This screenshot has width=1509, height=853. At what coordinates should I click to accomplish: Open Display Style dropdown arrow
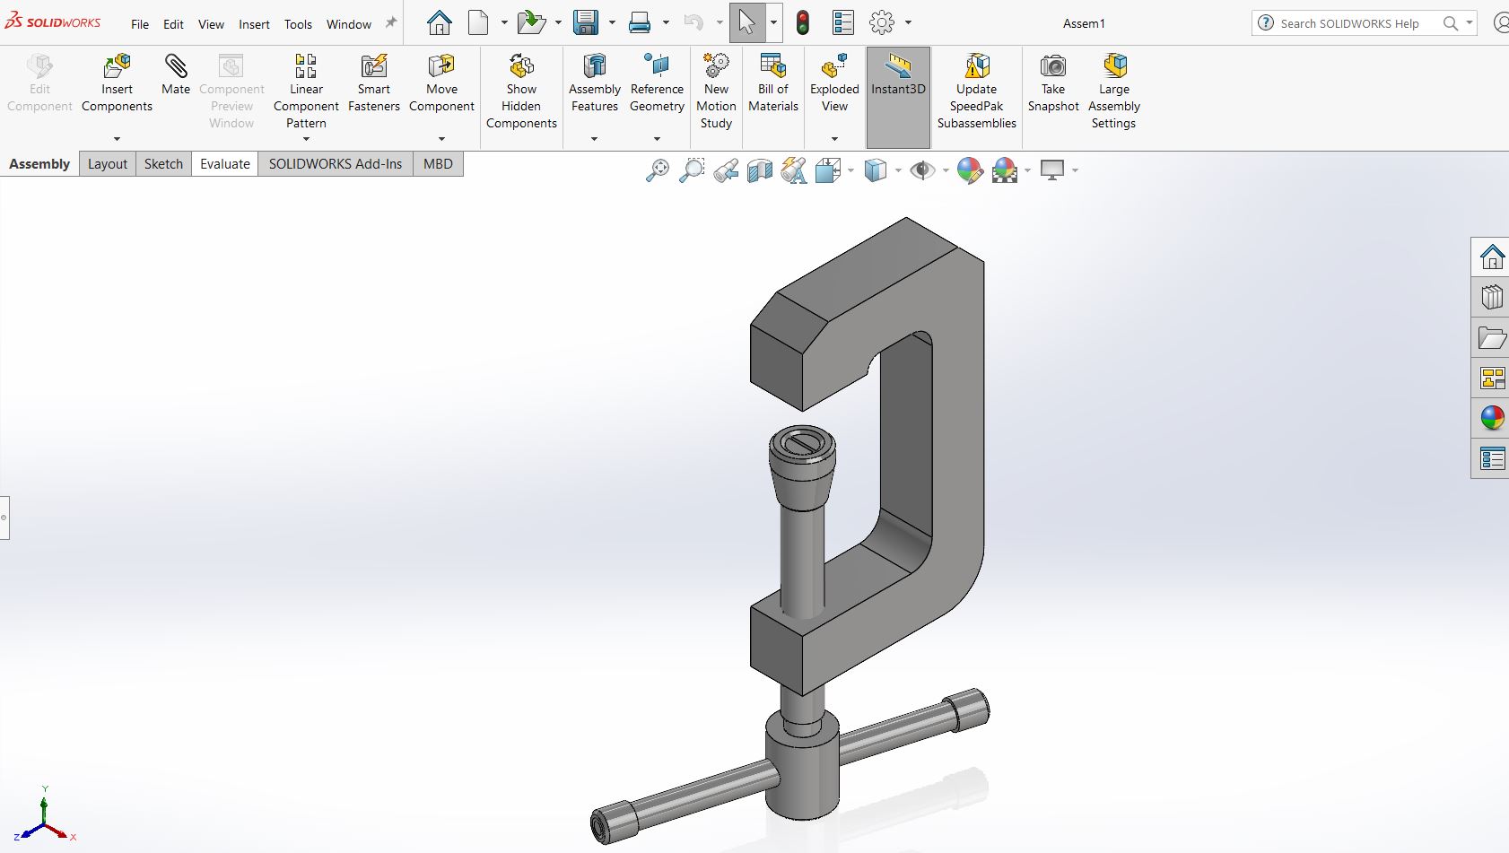coord(898,170)
